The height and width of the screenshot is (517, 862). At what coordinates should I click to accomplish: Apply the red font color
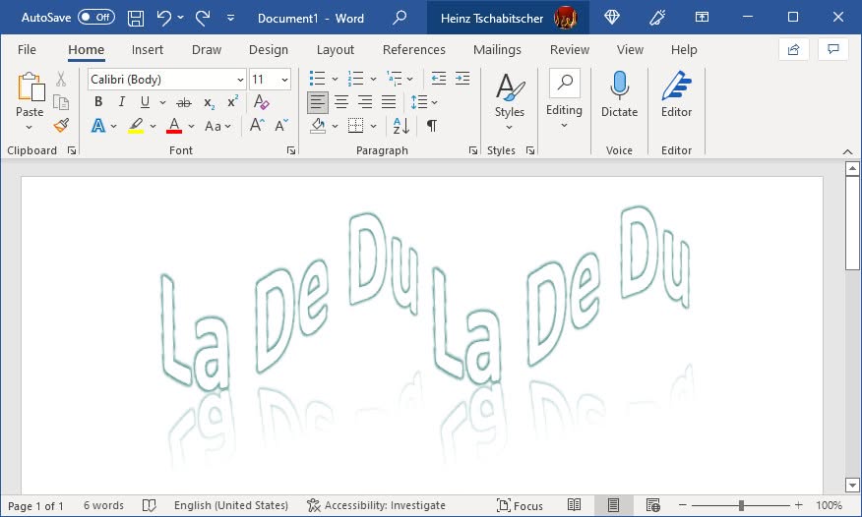(174, 126)
